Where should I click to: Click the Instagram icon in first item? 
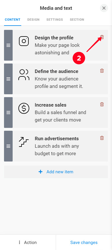(24, 41)
